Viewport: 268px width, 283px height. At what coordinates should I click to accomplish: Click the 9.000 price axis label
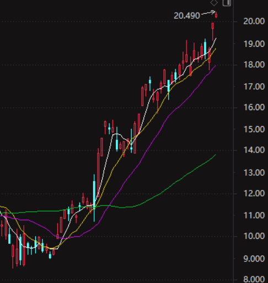[254, 259]
